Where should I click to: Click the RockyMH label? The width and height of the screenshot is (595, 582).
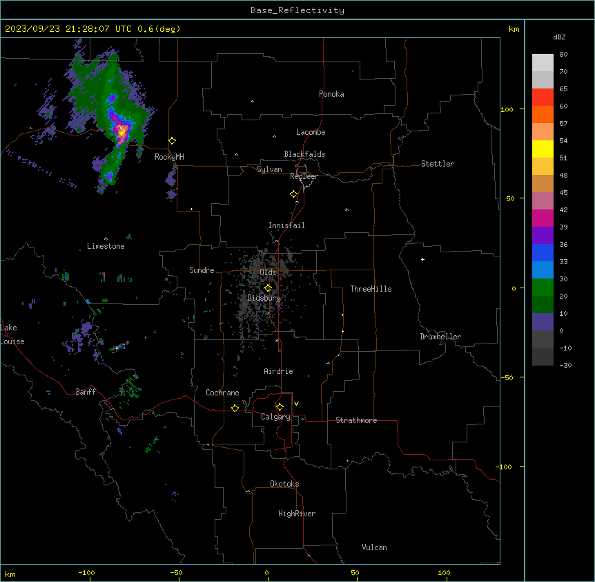[x=169, y=157]
